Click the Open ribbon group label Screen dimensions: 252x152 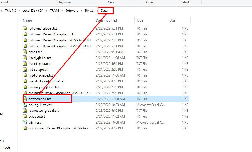pyautogui.click(x=150, y=2)
